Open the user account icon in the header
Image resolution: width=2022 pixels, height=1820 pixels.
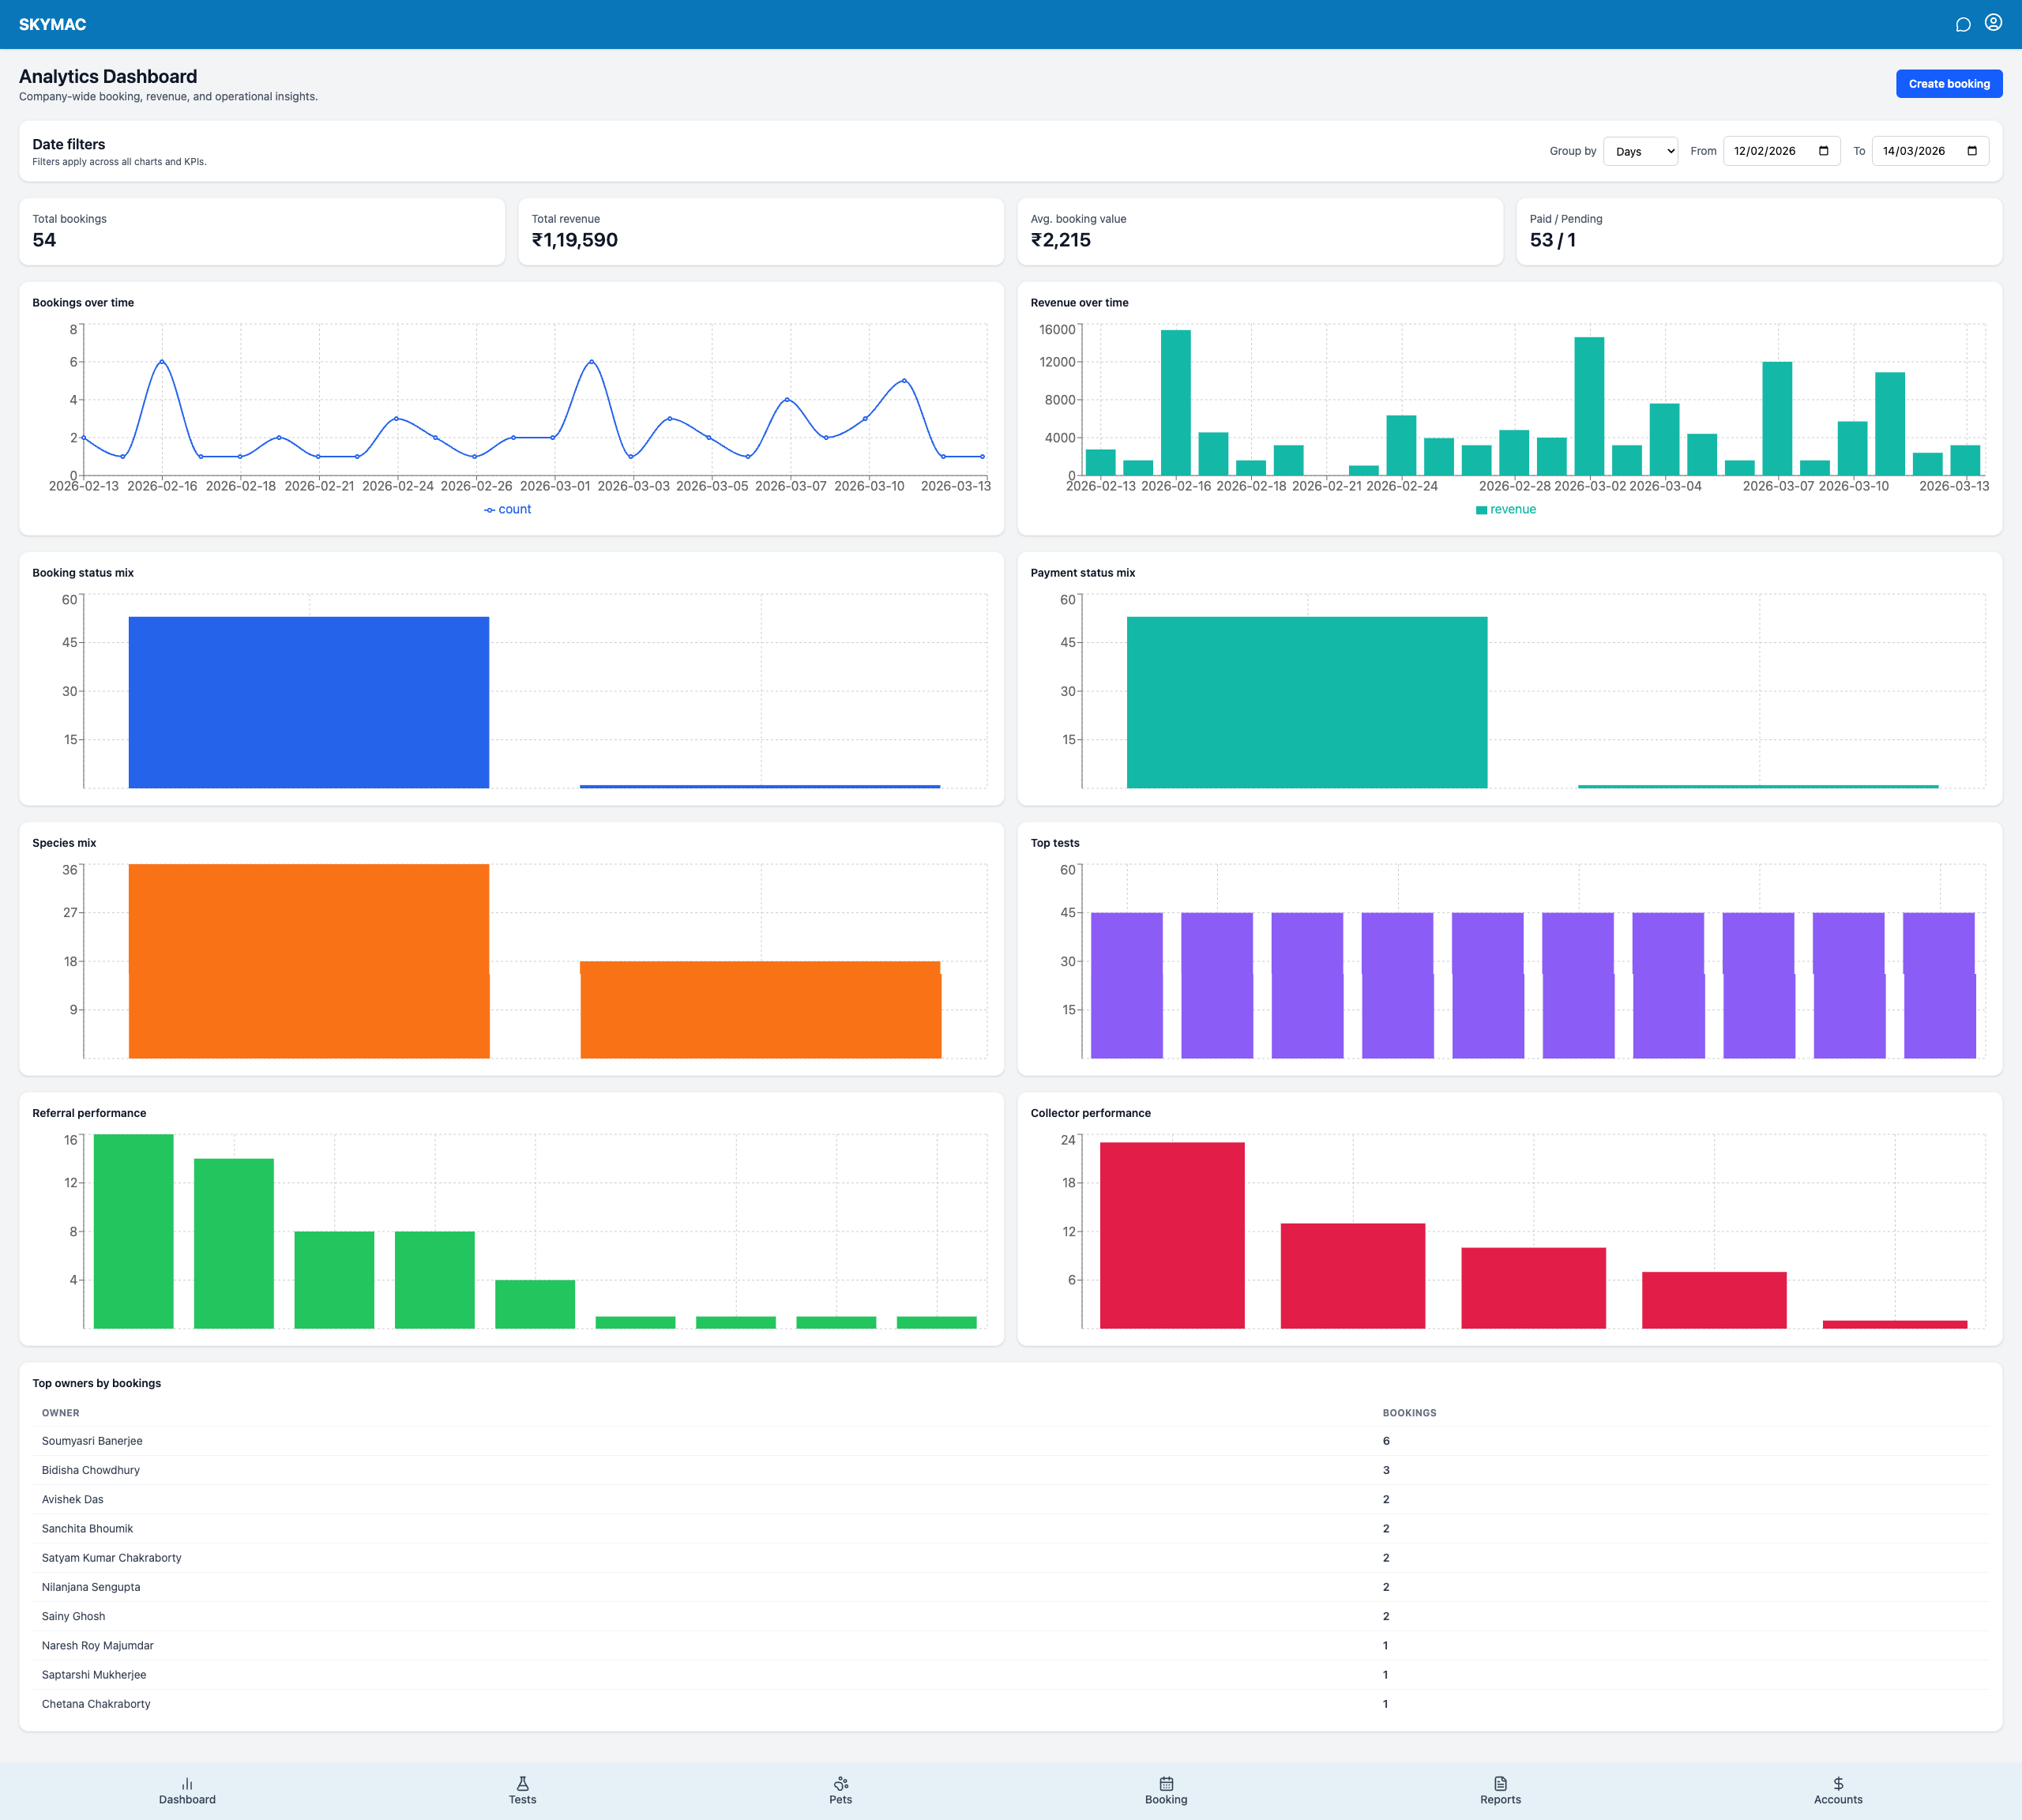(1994, 23)
